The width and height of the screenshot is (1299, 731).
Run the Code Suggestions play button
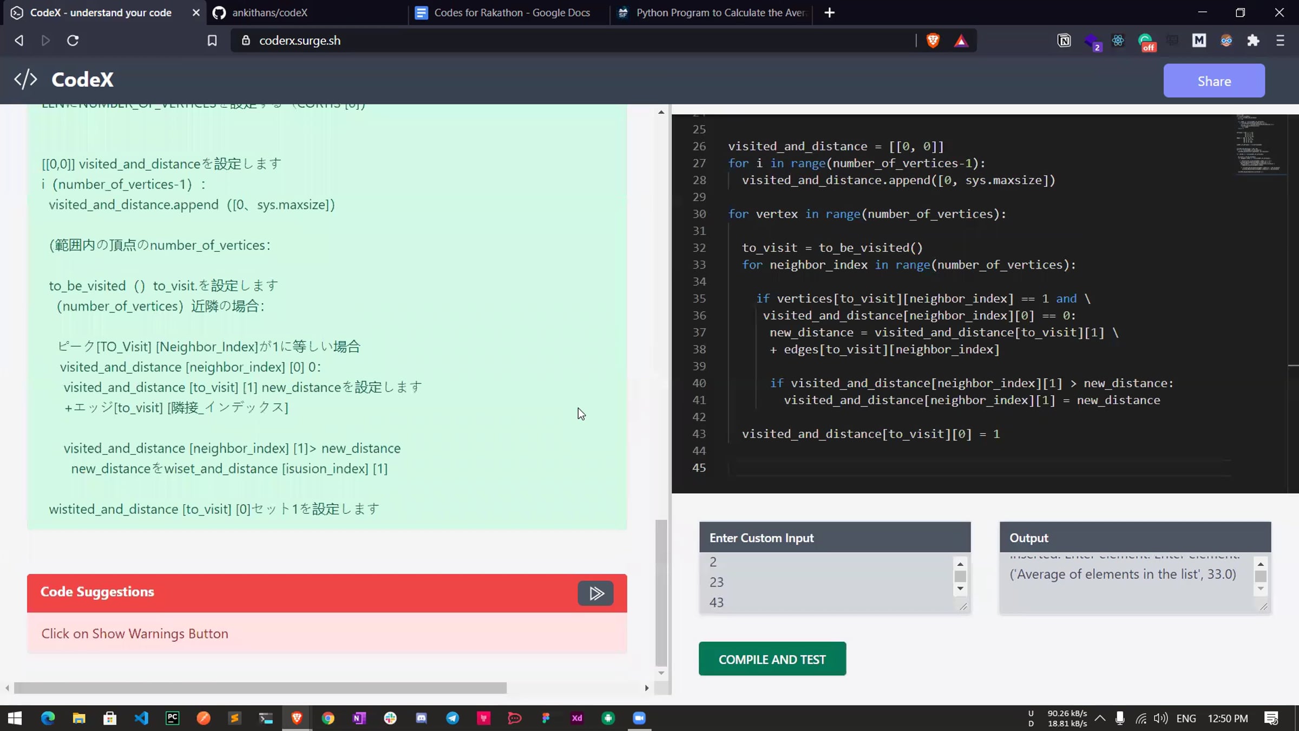click(x=595, y=593)
